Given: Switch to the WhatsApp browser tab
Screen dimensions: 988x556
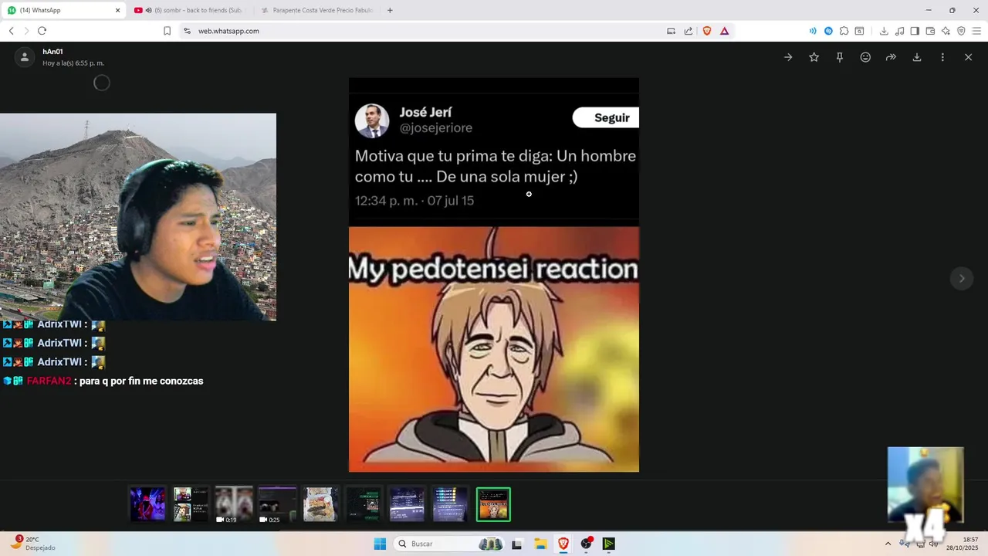Looking at the screenshot, I should 63,10.
